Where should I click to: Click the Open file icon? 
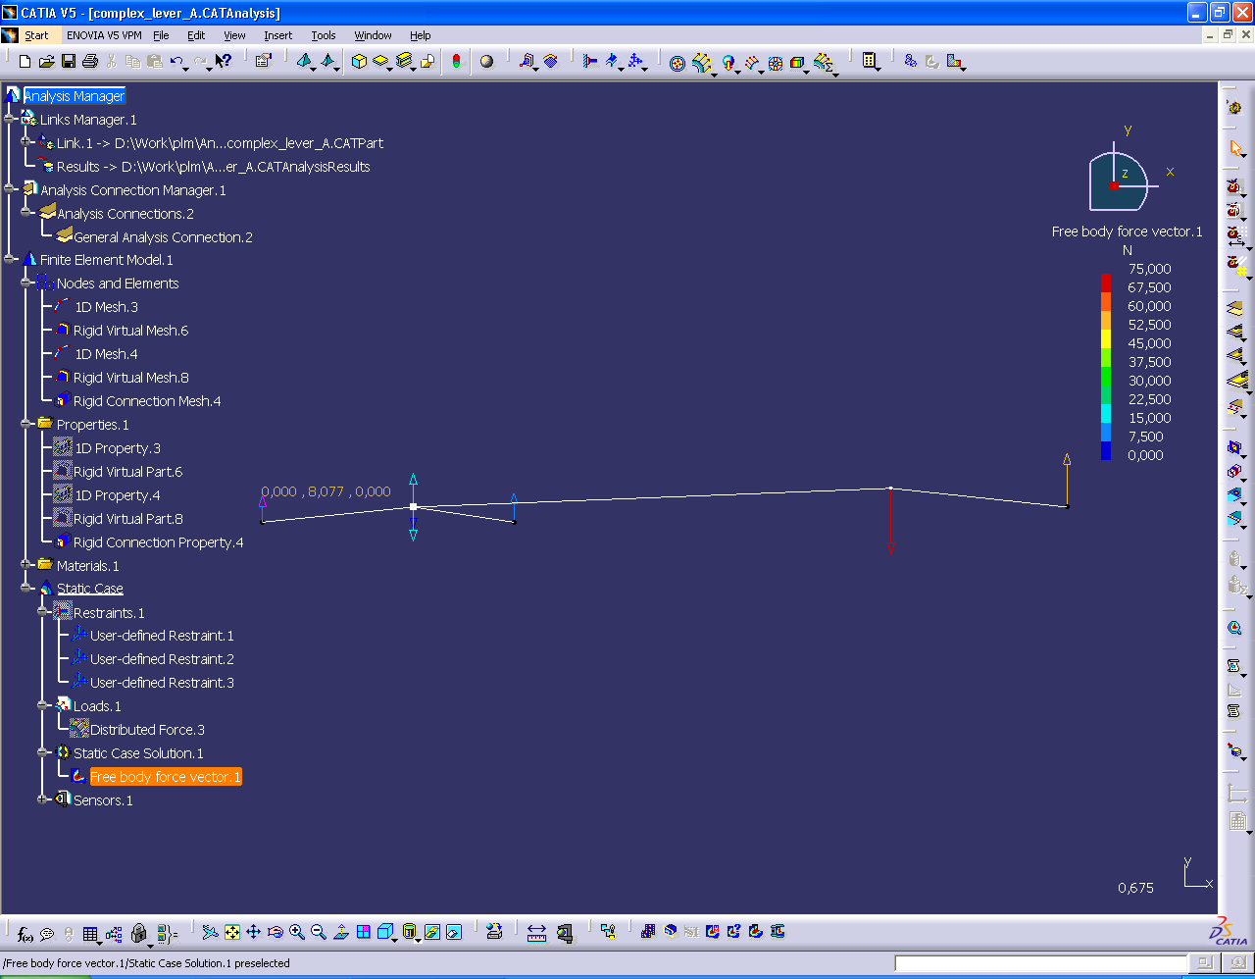coord(46,61)
